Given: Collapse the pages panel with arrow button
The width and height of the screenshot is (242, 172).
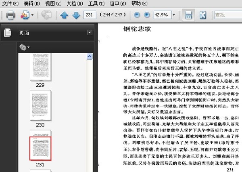Looking at the screenshot, I should (x=89, y=32).
